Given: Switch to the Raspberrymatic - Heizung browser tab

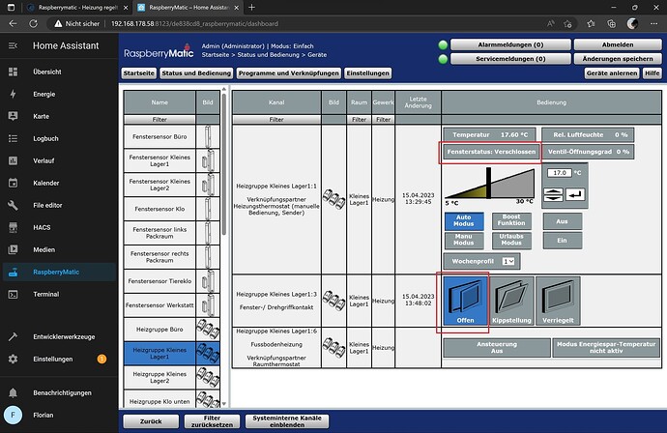Looking at the screenshot, I should click(x=77, y=7).
